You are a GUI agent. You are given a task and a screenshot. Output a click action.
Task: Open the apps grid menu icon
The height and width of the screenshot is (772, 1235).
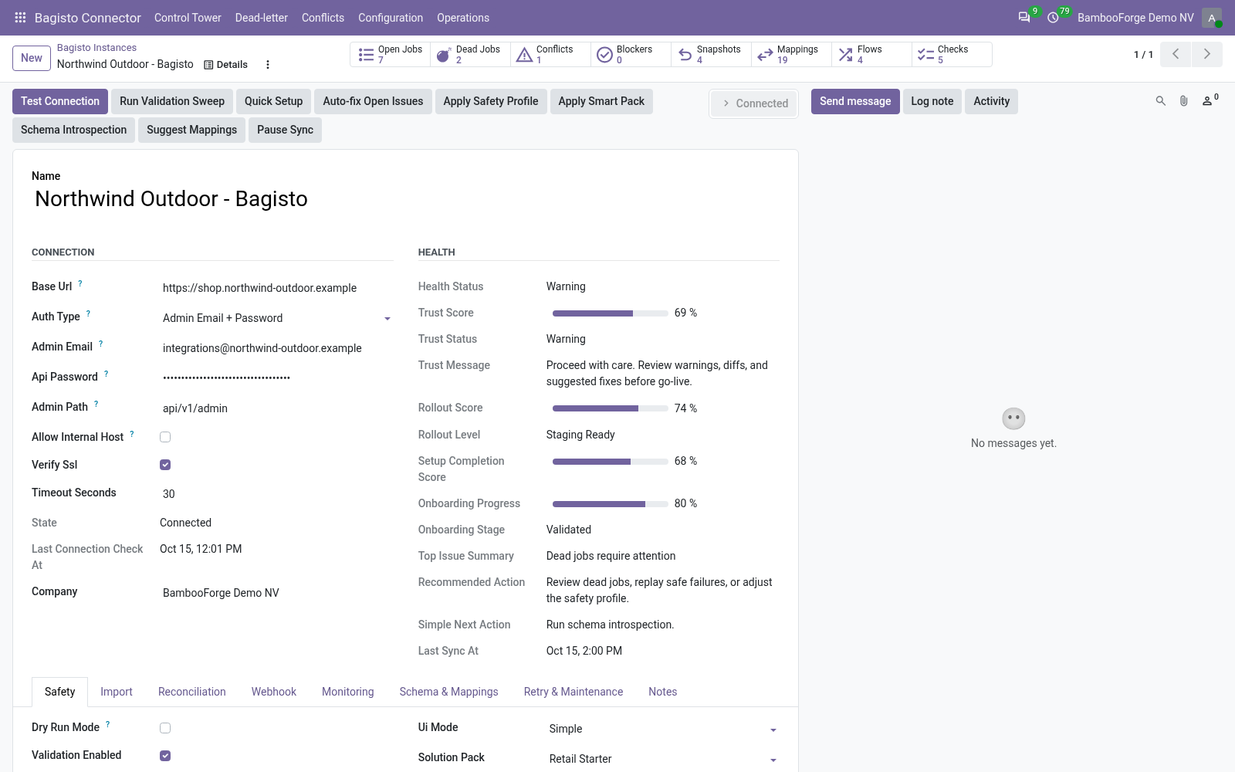[21, 17]
